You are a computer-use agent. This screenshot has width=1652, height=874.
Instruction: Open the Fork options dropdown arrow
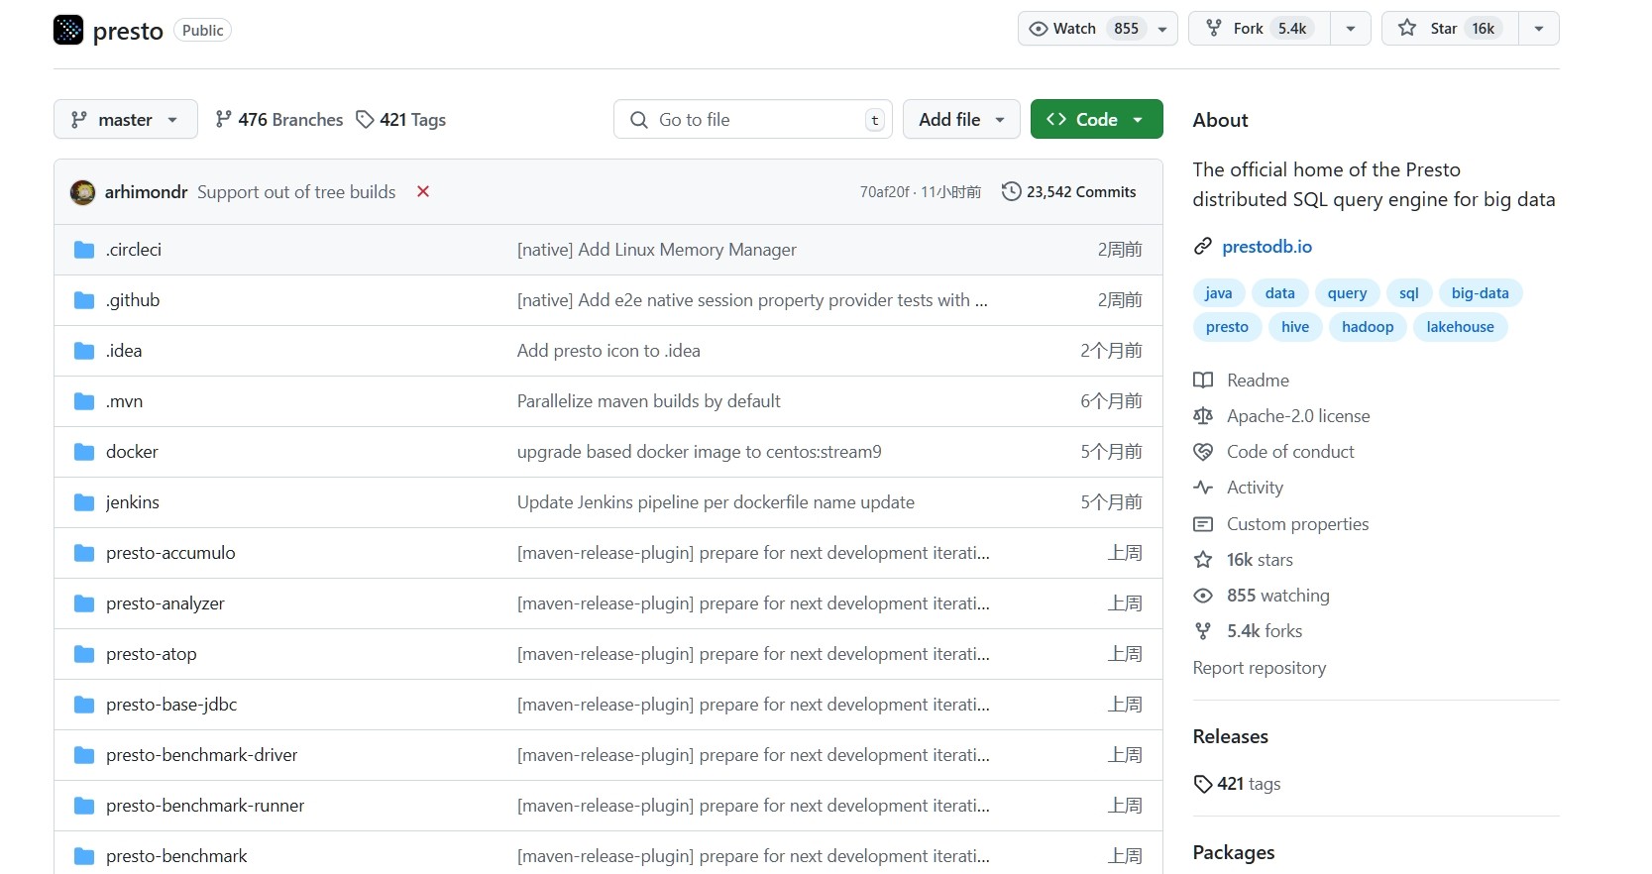pos(1351,29)
